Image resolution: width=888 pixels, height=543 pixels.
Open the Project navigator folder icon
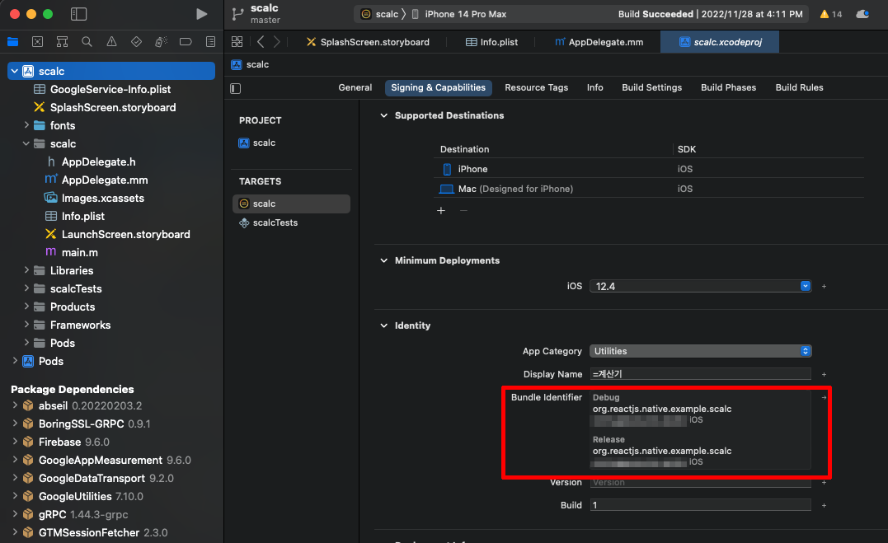click(x=12, y=42)
